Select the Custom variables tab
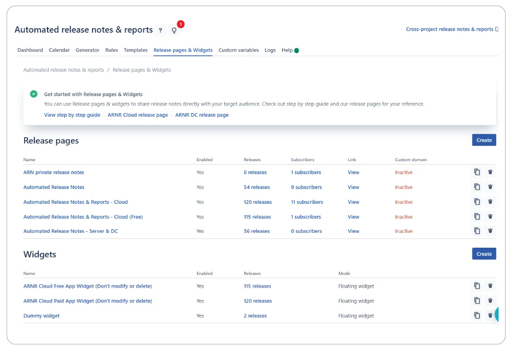The image size is (512, 349). click(238, 50)
